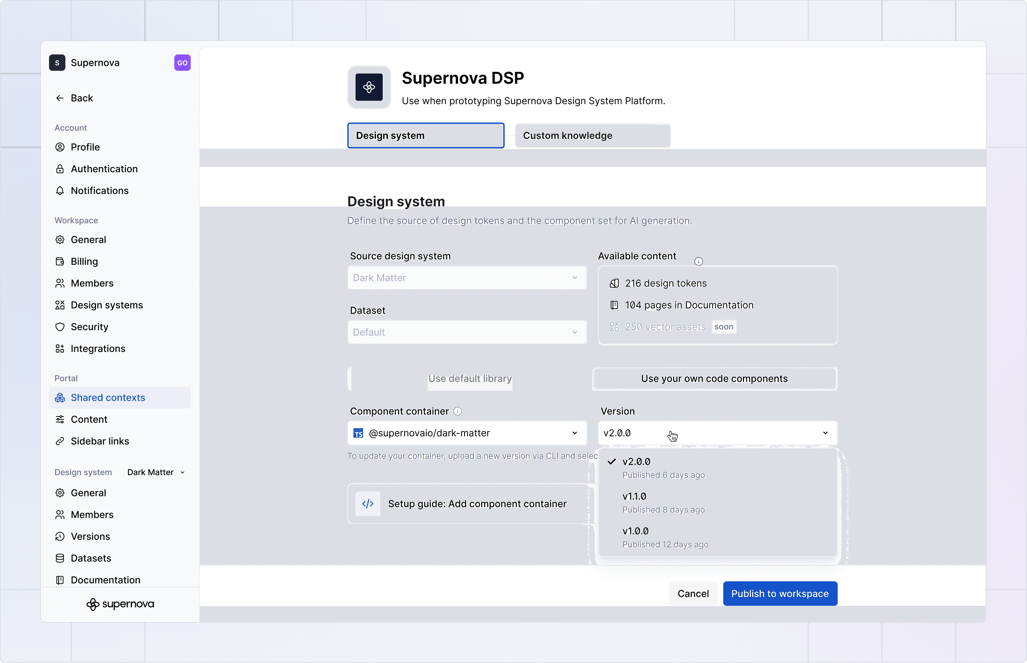This screenshot has height=663, width=1027.
Task: Open the Dataset dropdown
Action: click(467, 333)
